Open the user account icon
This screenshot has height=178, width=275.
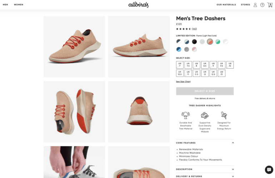click(255, 5)
